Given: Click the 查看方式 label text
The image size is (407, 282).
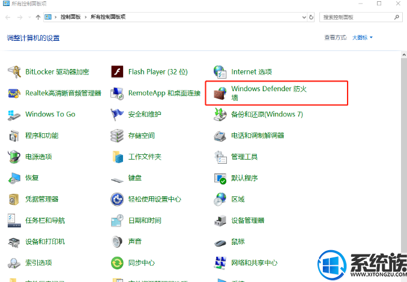Looking at the screenshot, I should [336, 38].
